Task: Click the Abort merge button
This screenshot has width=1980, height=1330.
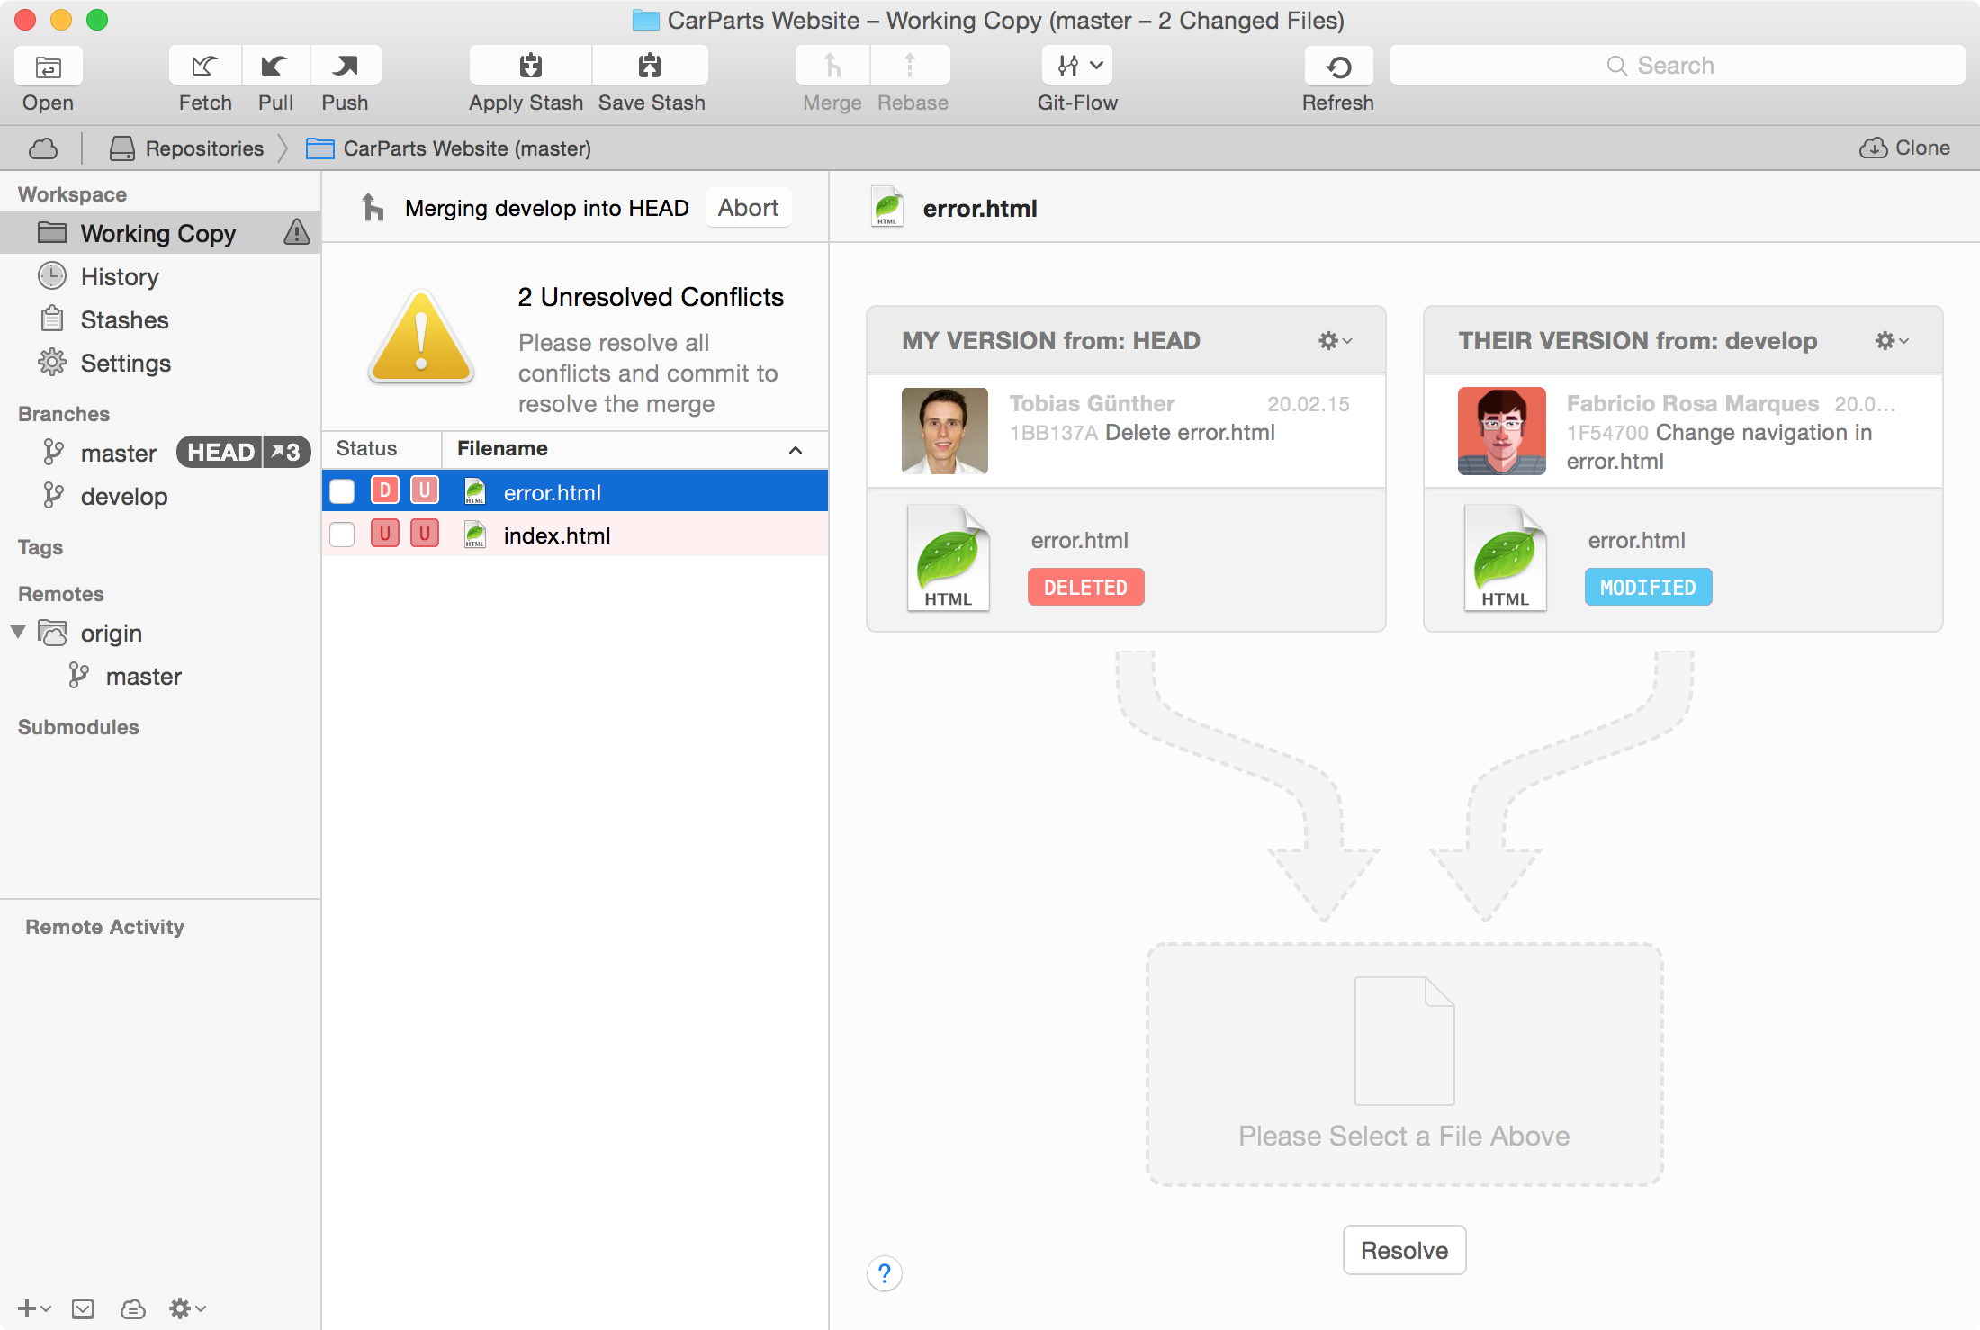Action: pyautogui.click(x=747, y=208)
